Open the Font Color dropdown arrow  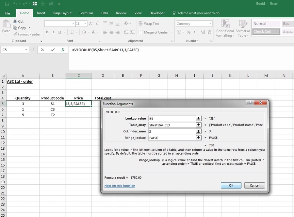[98, 32]
